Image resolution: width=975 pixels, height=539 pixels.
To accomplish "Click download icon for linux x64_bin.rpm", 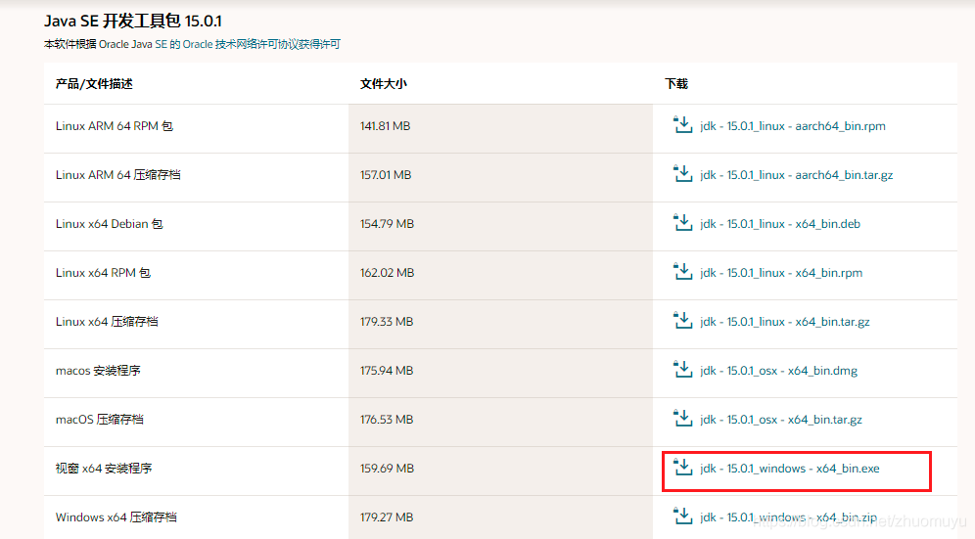I will pos(682,272).
